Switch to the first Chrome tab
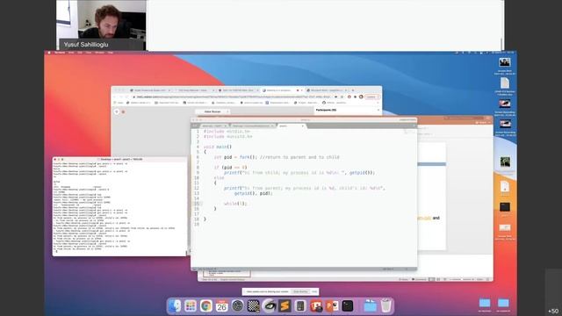The image size is (562, 316). tap(150, 90)
